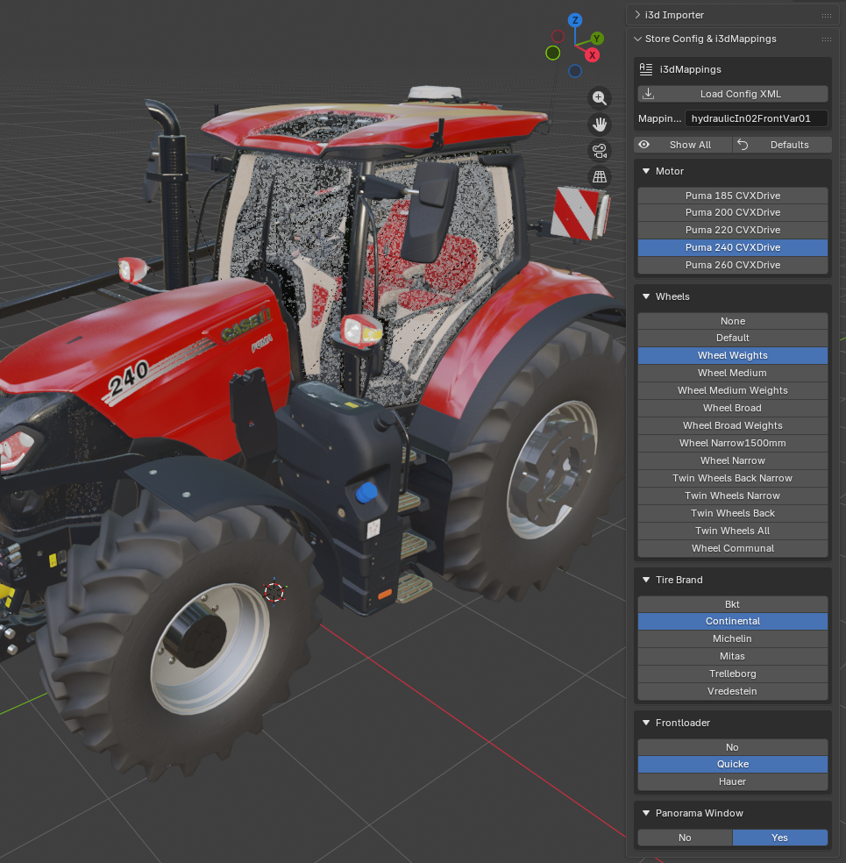Choose Twin Wheels All option
Viewport: 846px width, 863px height.
(x=733, y=531)
